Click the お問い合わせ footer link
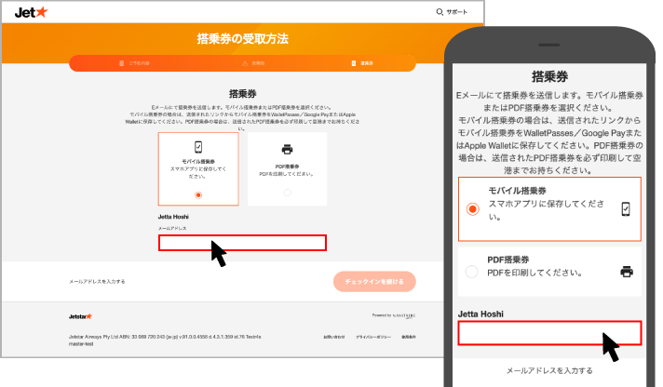The height and width of the screenshot is (387, 663). [333, 337]
